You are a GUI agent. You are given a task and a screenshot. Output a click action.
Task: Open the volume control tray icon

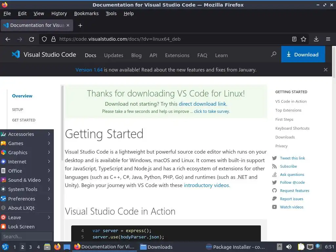[x=289, y=247]
